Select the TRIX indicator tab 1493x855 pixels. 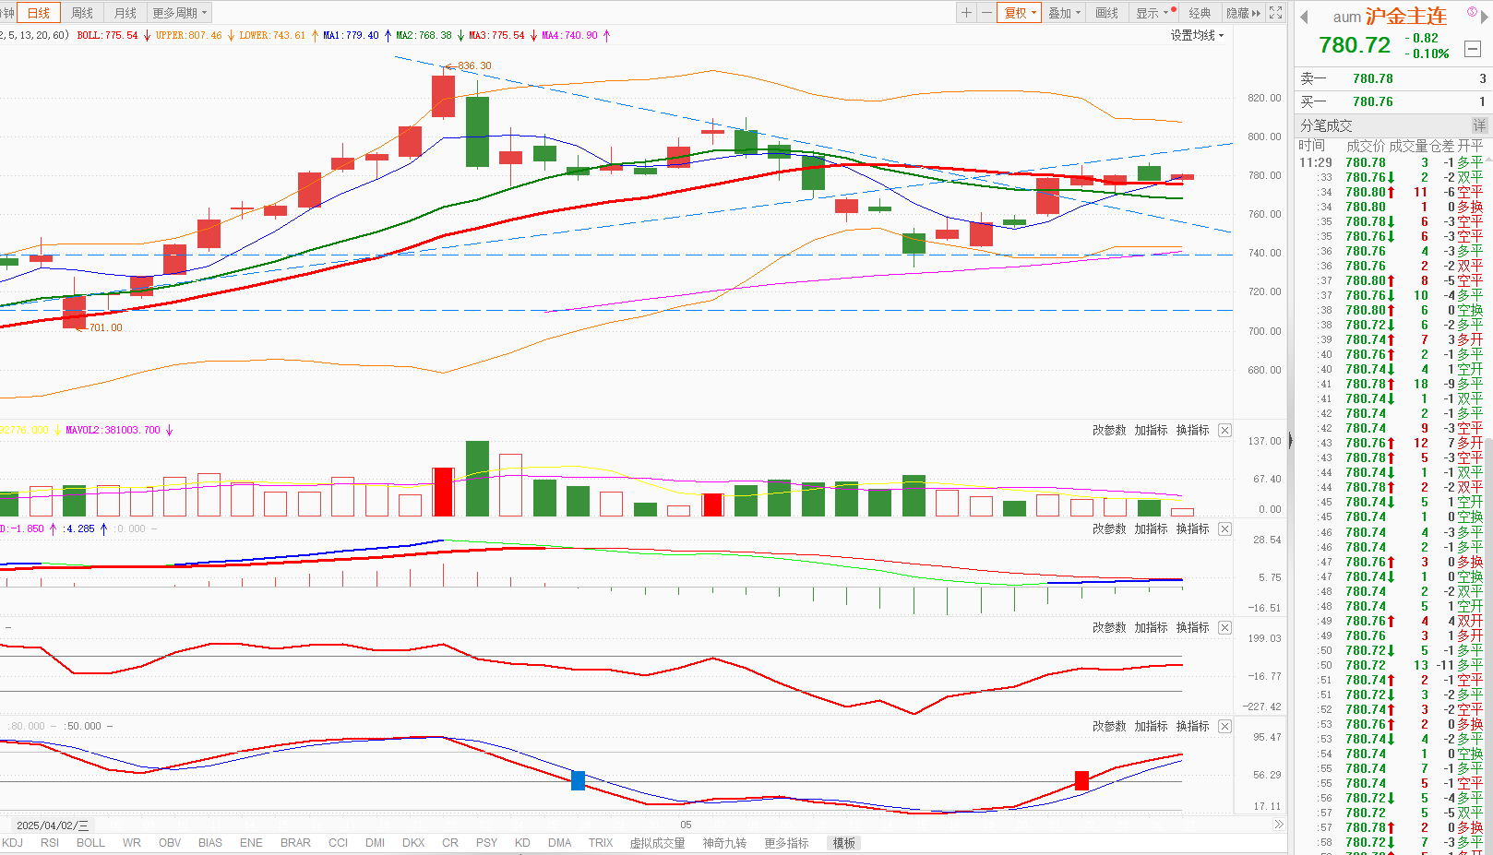[x=601, y=843]
